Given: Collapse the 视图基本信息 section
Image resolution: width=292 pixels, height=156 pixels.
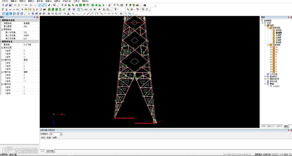Looking at the screenshot, I should click(1, 20).
